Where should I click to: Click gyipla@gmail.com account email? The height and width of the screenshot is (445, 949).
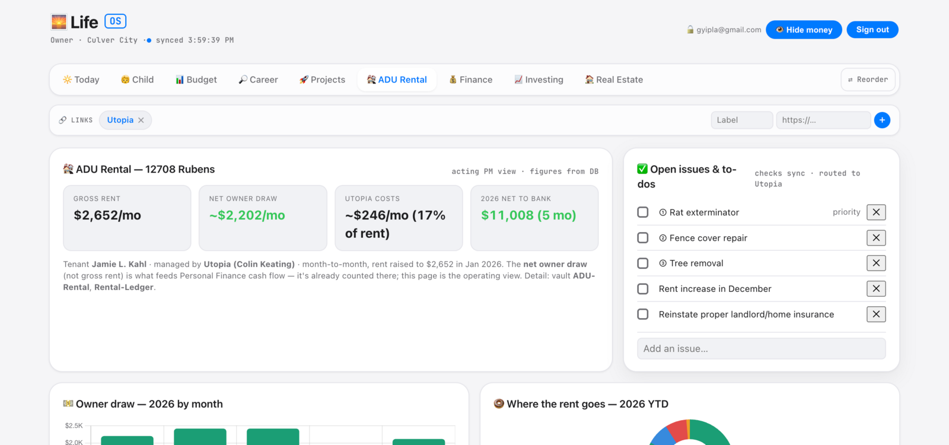[x=729, y=30]
